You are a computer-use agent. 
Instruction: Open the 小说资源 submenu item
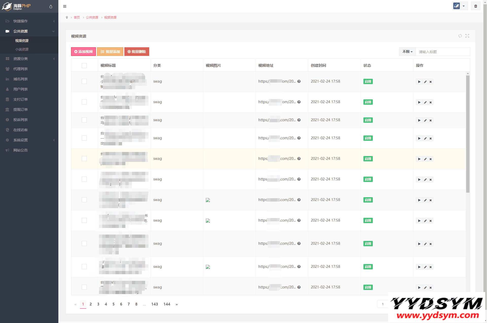pos(22,49)
